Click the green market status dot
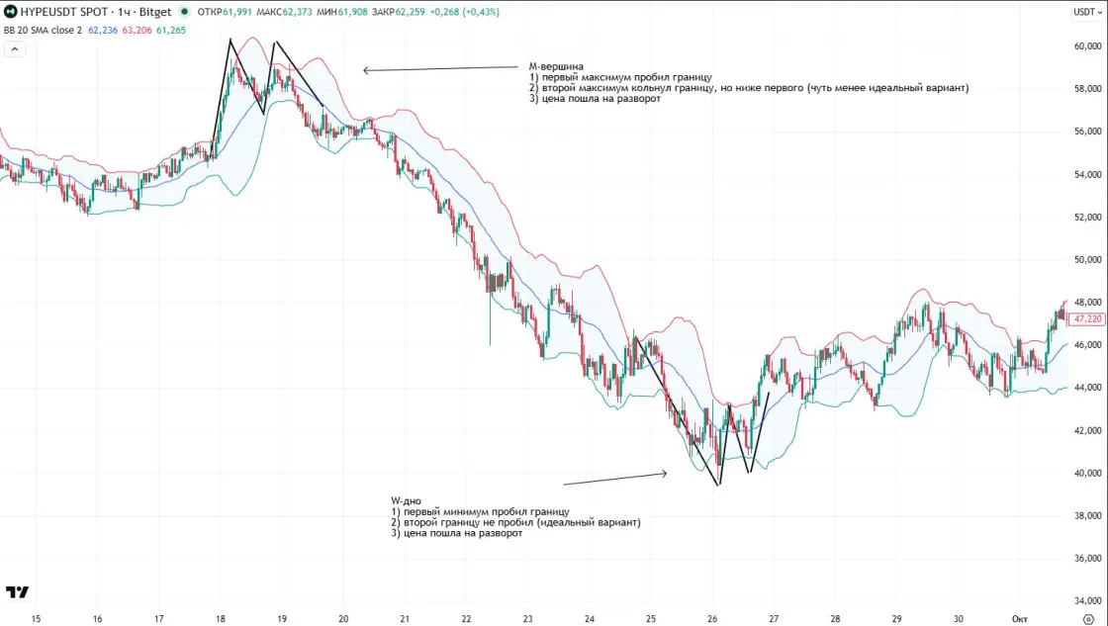The height and width of the screenshot is (626, 1108). (184, 11)
